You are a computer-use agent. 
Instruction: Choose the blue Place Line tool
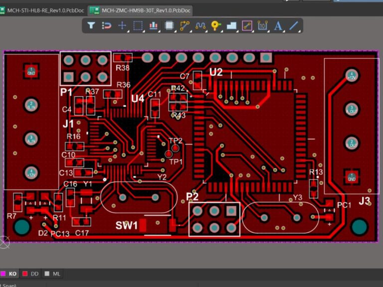294,25
